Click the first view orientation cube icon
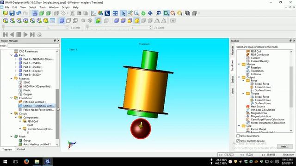Viewport: 296px width, 166px height. tap(6, 20)
